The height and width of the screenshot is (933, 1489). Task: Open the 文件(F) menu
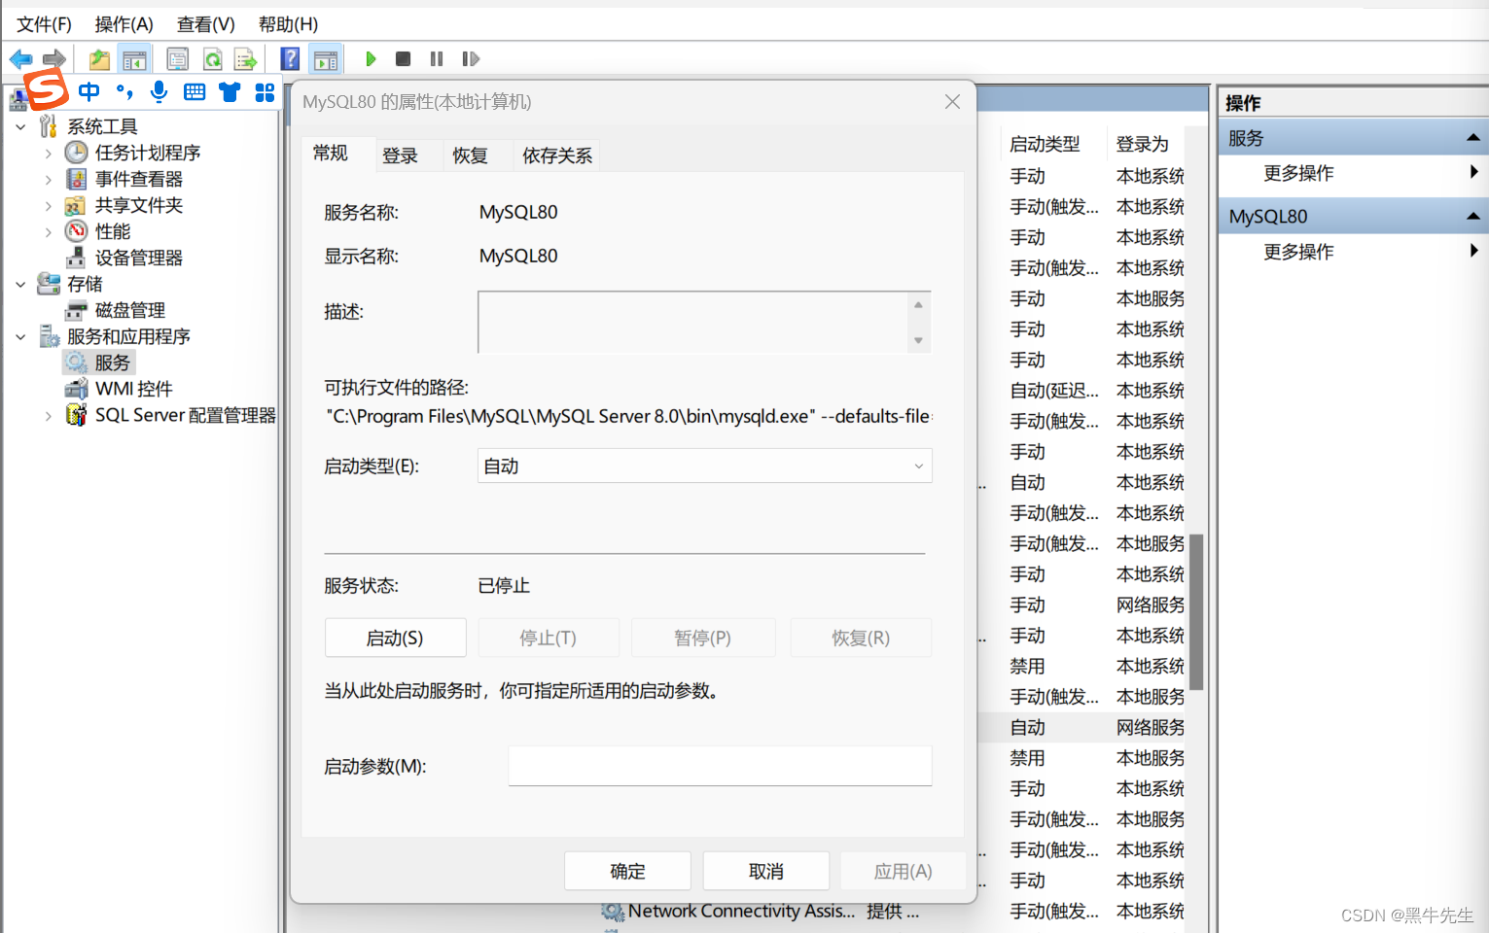[44, 24]
